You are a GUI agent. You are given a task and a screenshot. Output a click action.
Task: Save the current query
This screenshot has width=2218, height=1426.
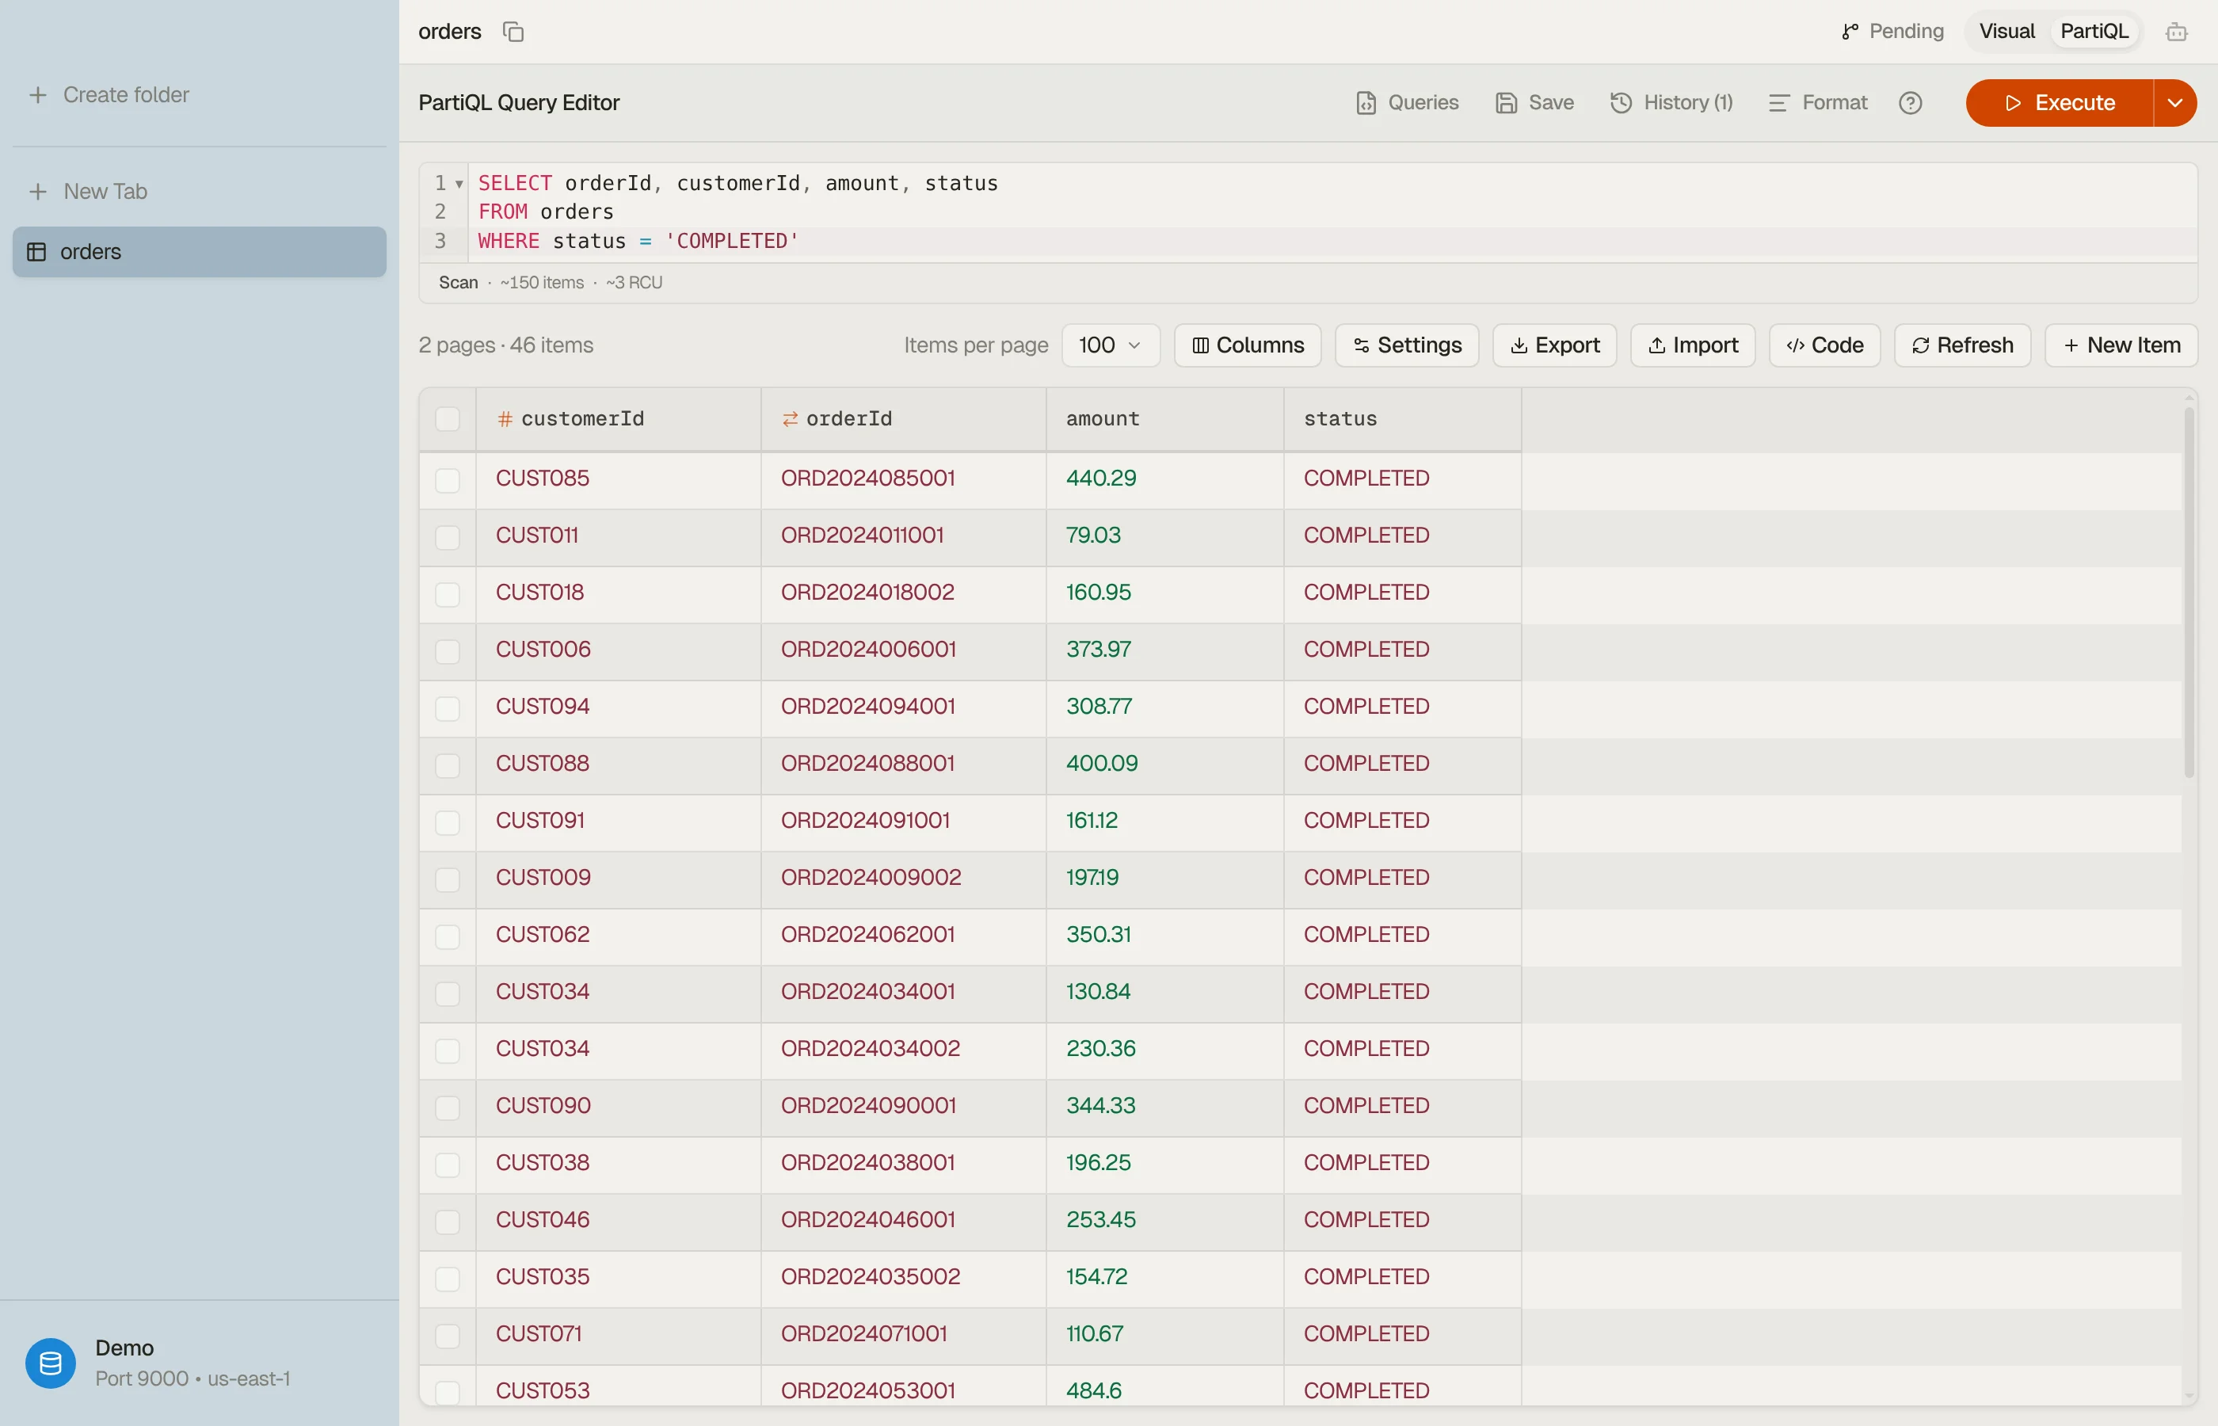click(x=1534, y=103)
